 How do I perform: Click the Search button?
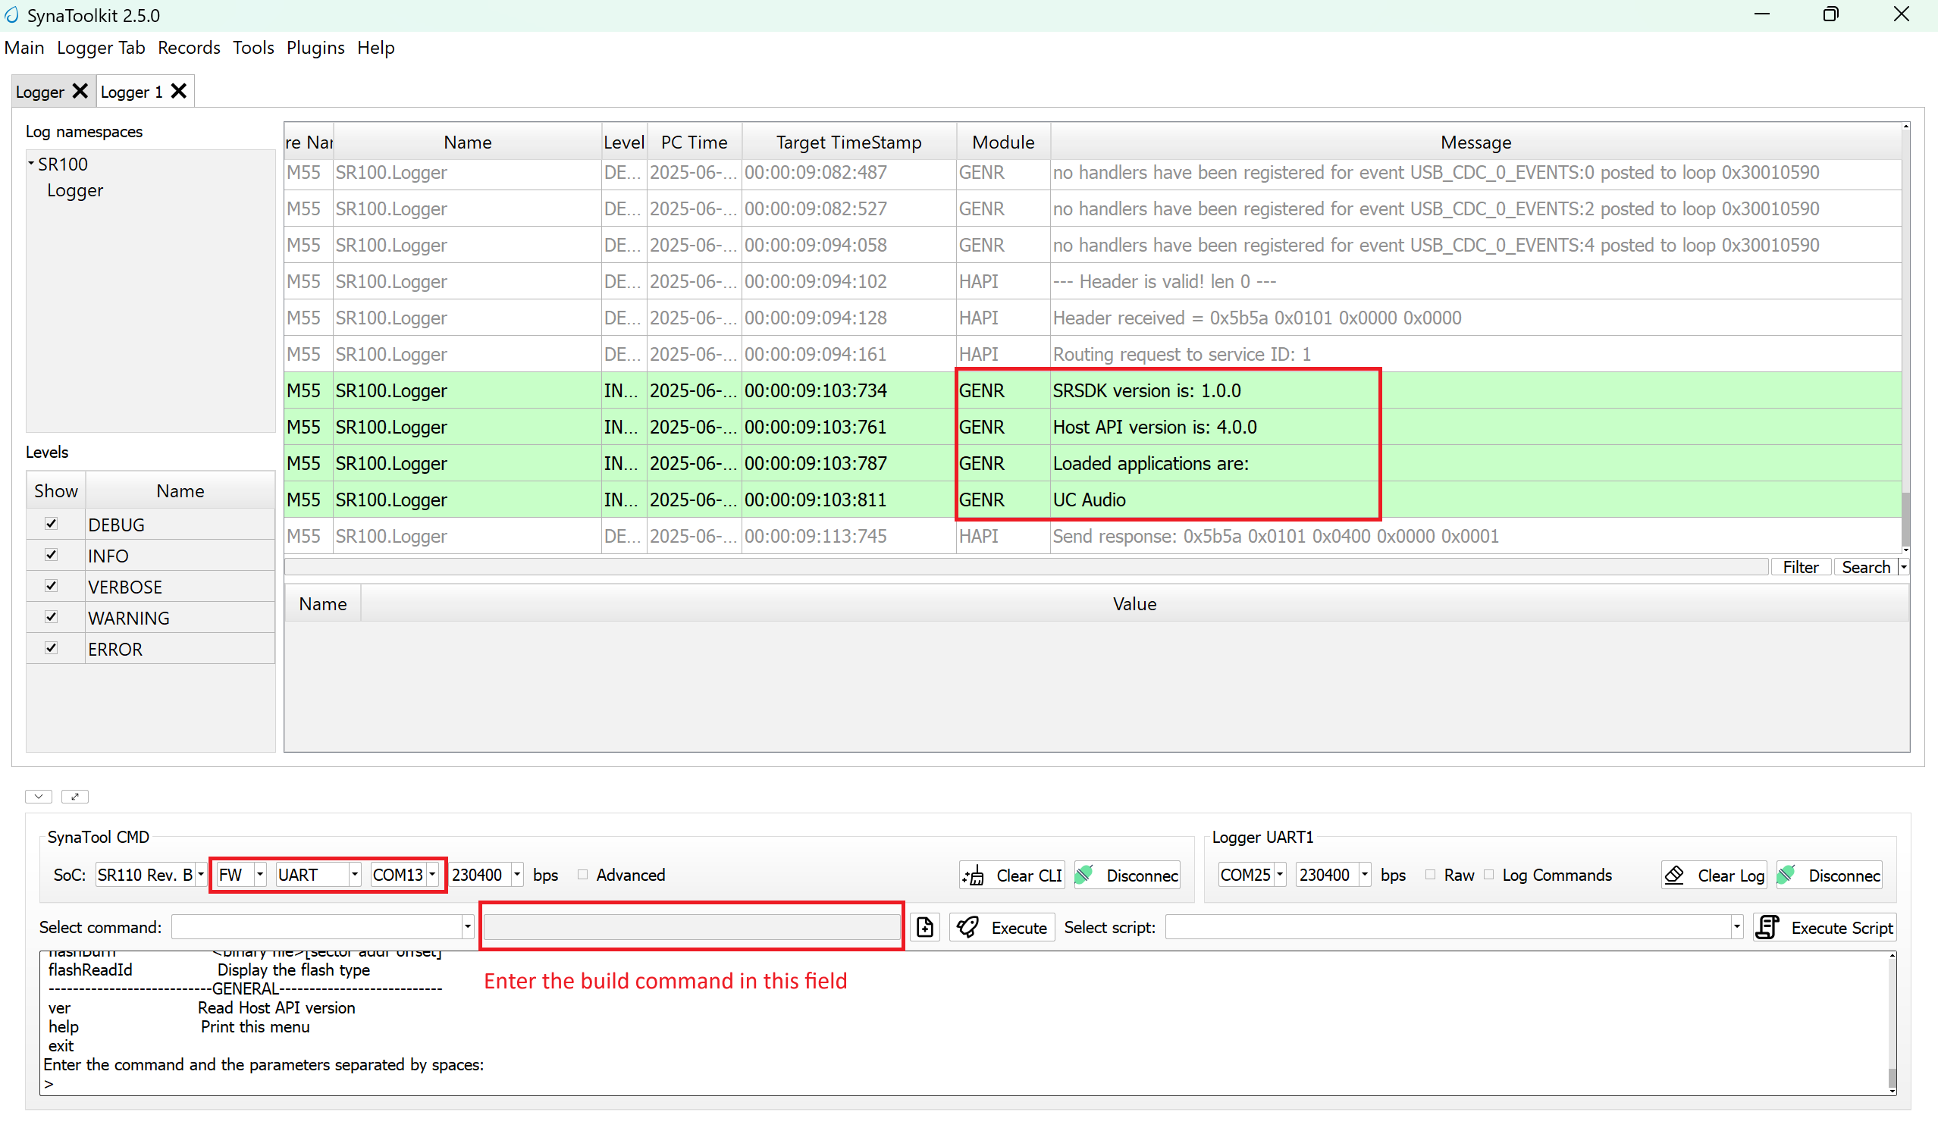[x=1866, y=568]
